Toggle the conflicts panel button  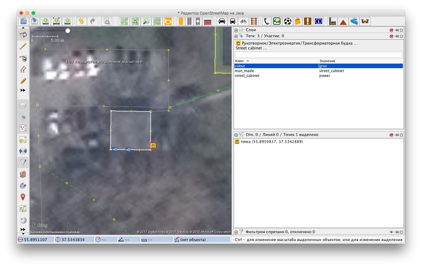(23, 151)
